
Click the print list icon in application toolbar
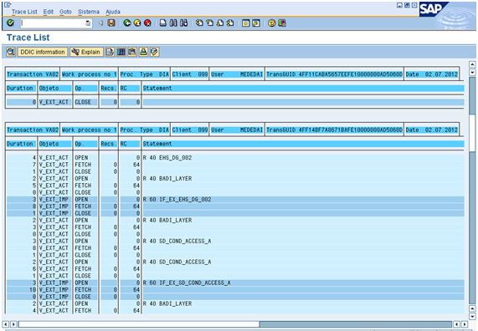[x=143, y=52]
